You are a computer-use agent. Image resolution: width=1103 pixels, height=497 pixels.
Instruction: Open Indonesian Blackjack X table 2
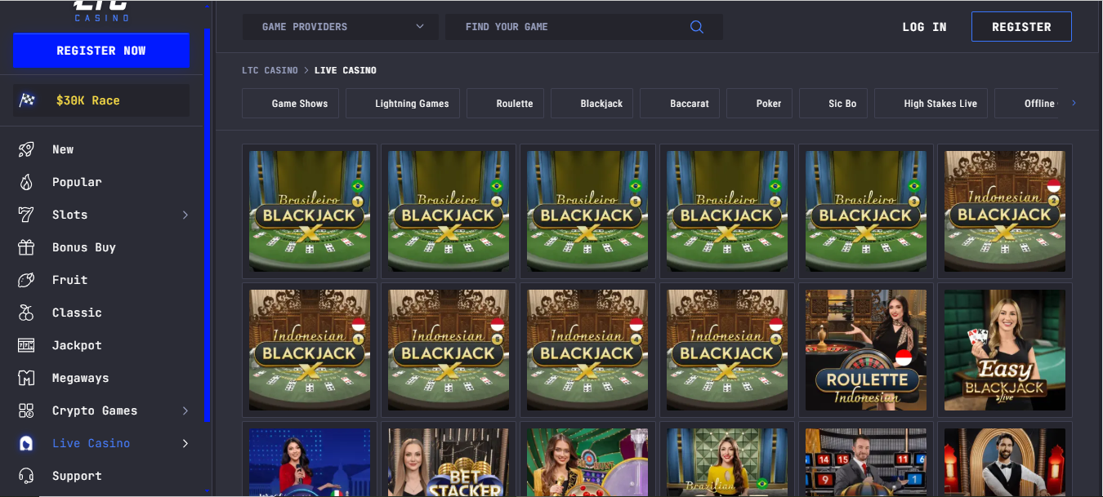tap(1005, 211)
